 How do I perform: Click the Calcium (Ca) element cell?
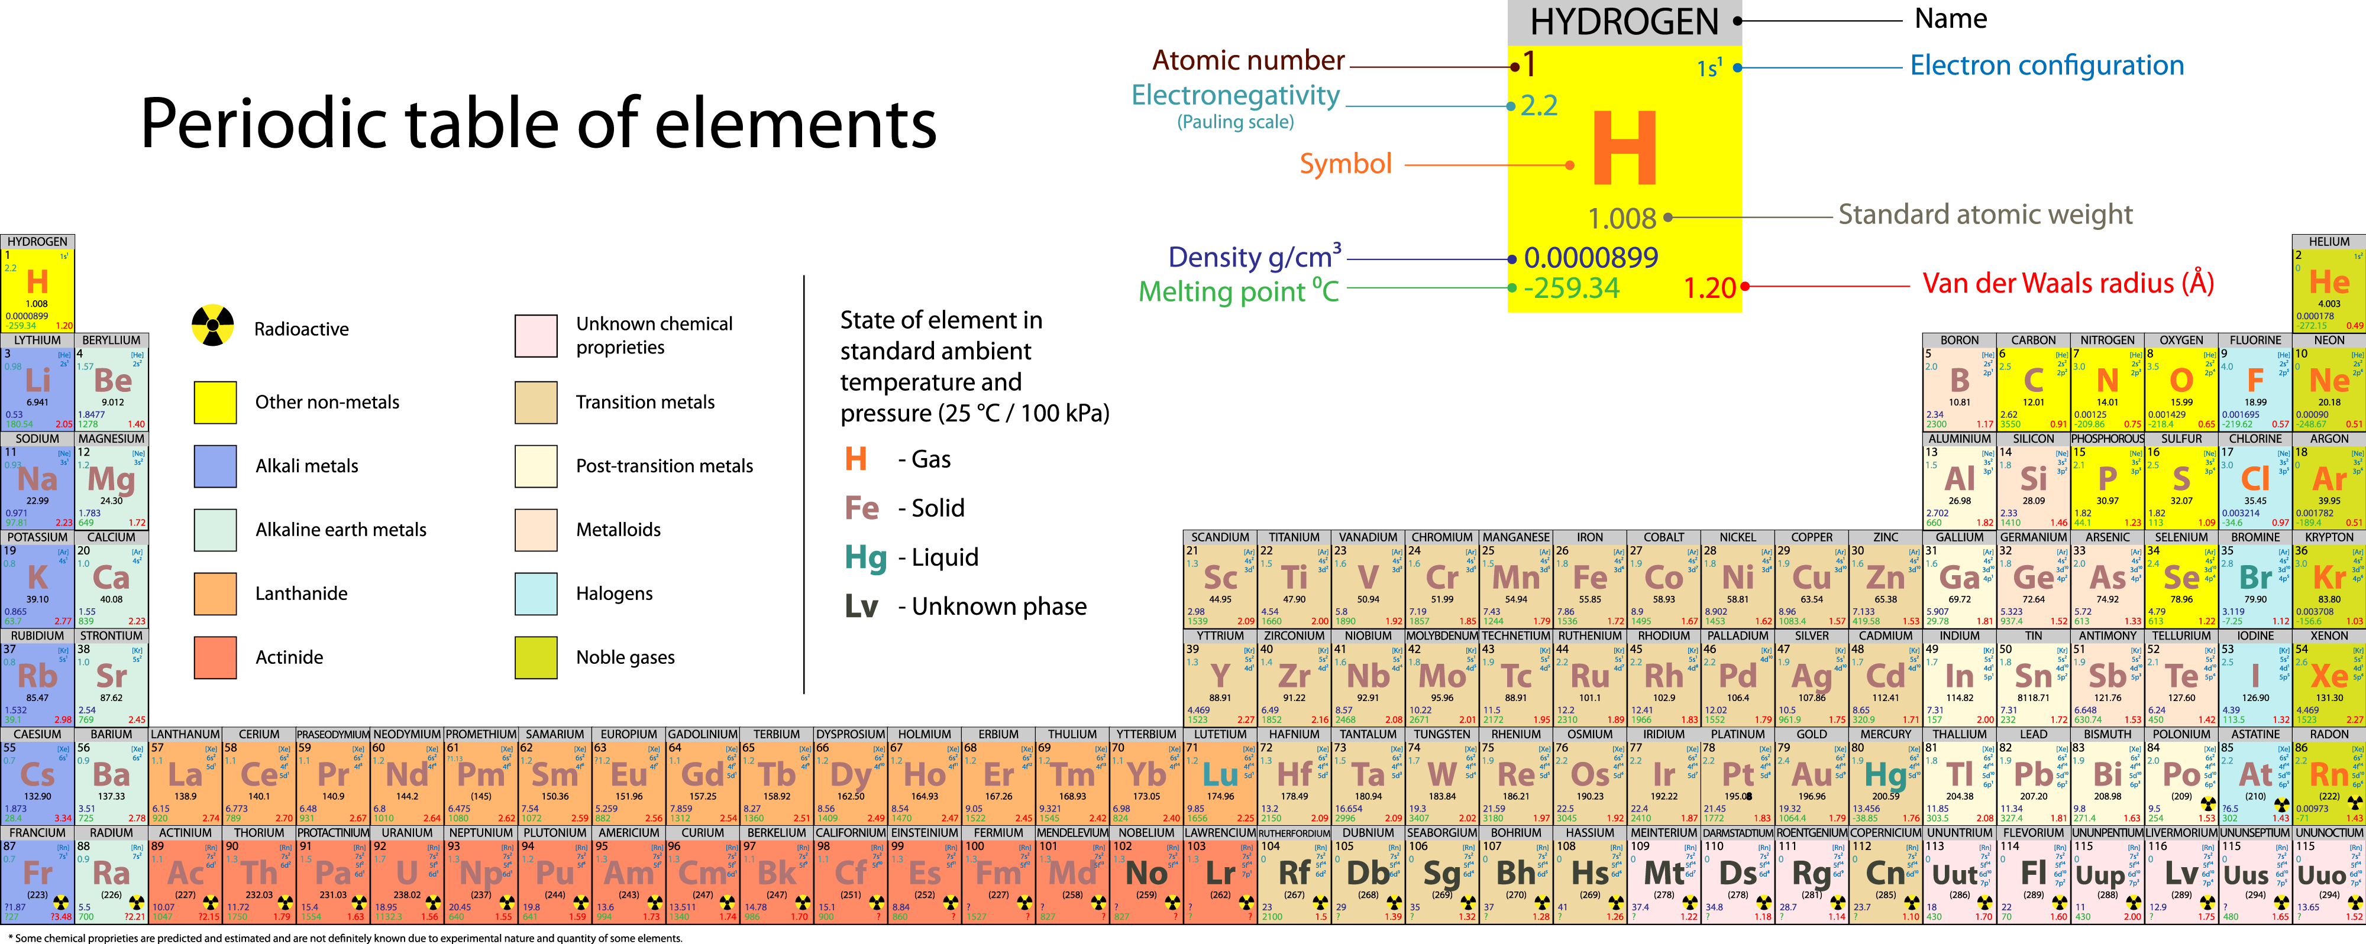(111, 579)
